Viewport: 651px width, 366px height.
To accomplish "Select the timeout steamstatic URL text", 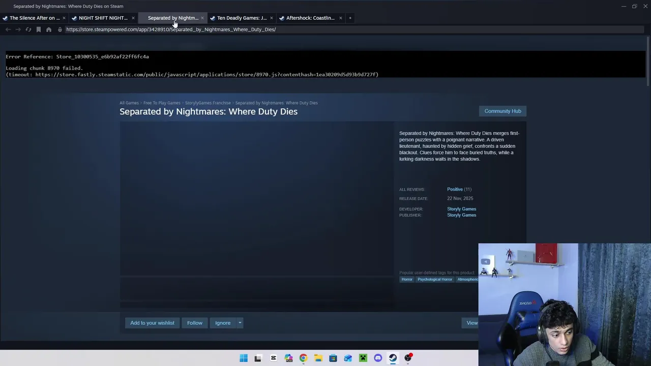I will (192, 75).
